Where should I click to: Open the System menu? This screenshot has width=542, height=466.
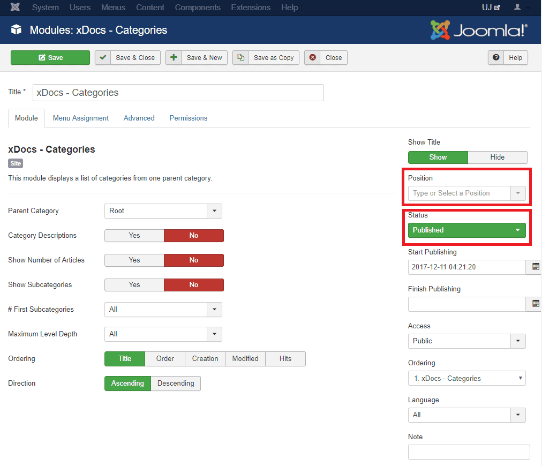coord(46,7)
